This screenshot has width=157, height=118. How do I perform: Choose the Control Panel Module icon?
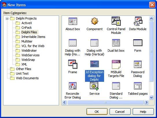tap(116, 21)
